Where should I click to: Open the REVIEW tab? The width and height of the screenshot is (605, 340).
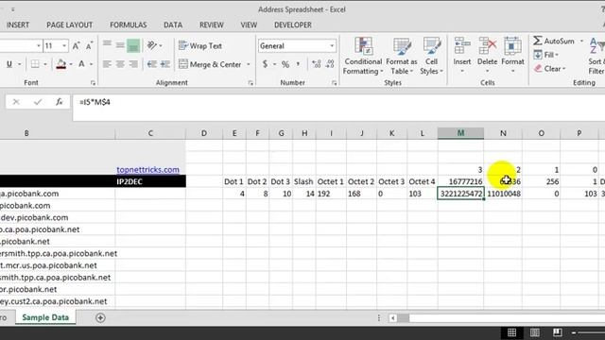pos(212,25)
